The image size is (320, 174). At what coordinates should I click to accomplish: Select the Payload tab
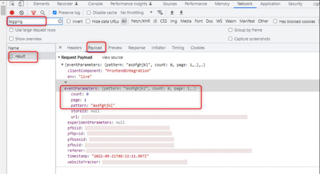point(95,48)
